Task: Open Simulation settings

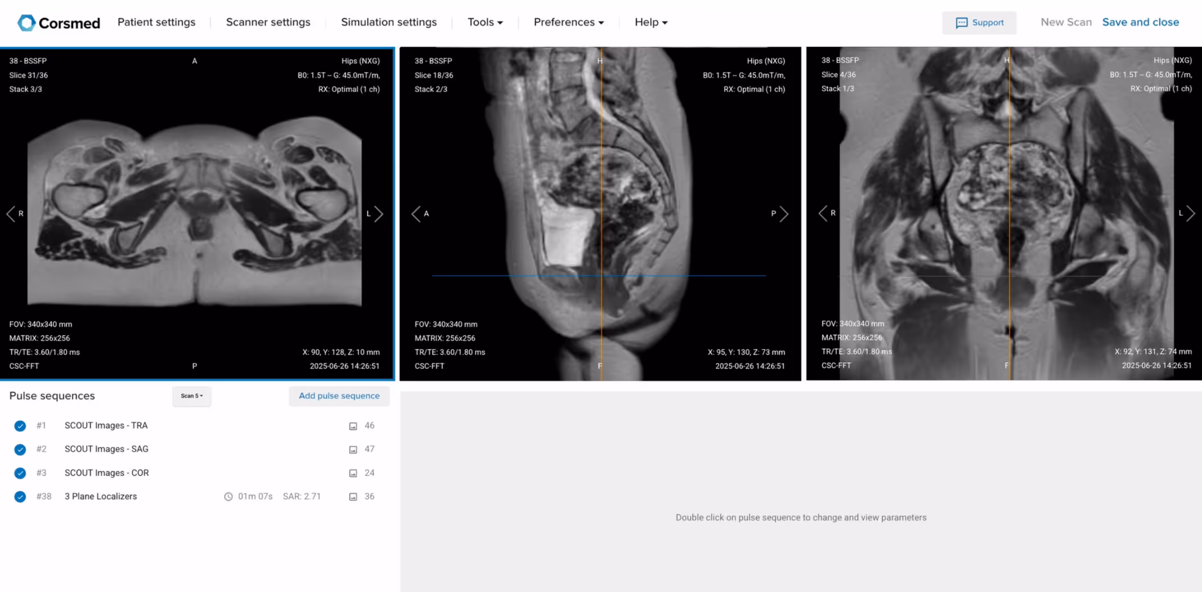Action: pyautogui.click(x=388, y=22)
